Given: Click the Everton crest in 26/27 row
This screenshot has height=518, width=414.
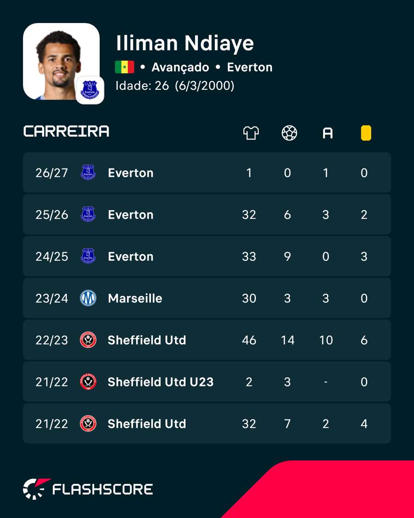Looking at the screenshot, I should point(88,173).
